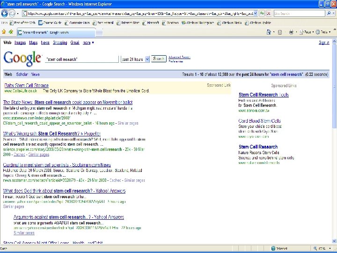The height and width of the screenshot is (253, 337).
Task: Go back with the IE Back arrow
Action: click(4, 13)
